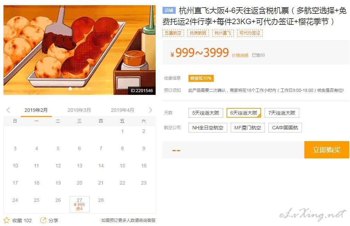The image size is (350, 226).
Task: Pick MF厦门航空 airline
Action: [248, 128]
